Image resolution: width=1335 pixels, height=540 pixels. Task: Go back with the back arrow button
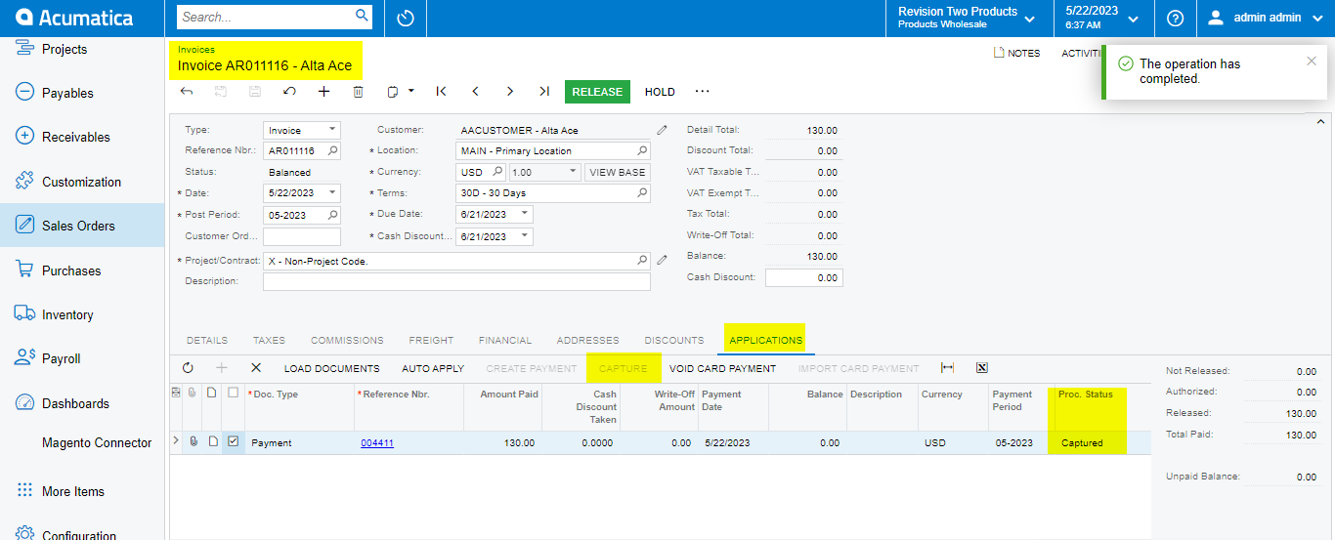[187, 92]
